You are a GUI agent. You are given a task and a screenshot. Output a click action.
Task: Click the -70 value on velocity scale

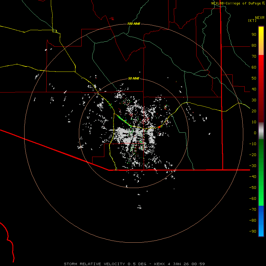253,209
